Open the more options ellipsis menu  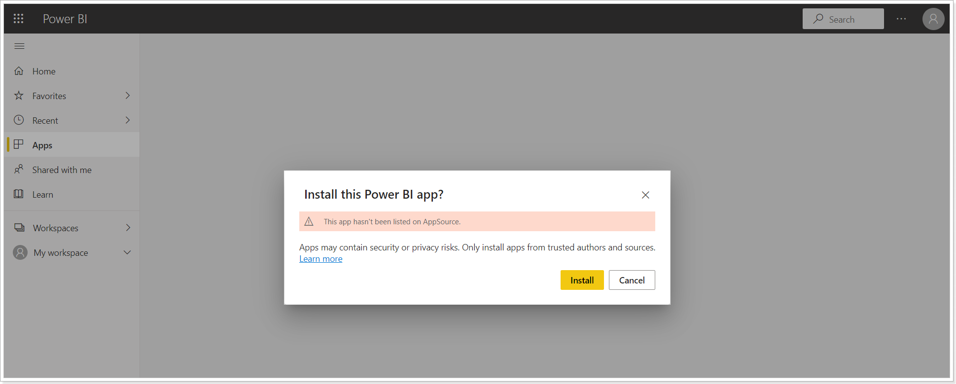pos(901,19)
